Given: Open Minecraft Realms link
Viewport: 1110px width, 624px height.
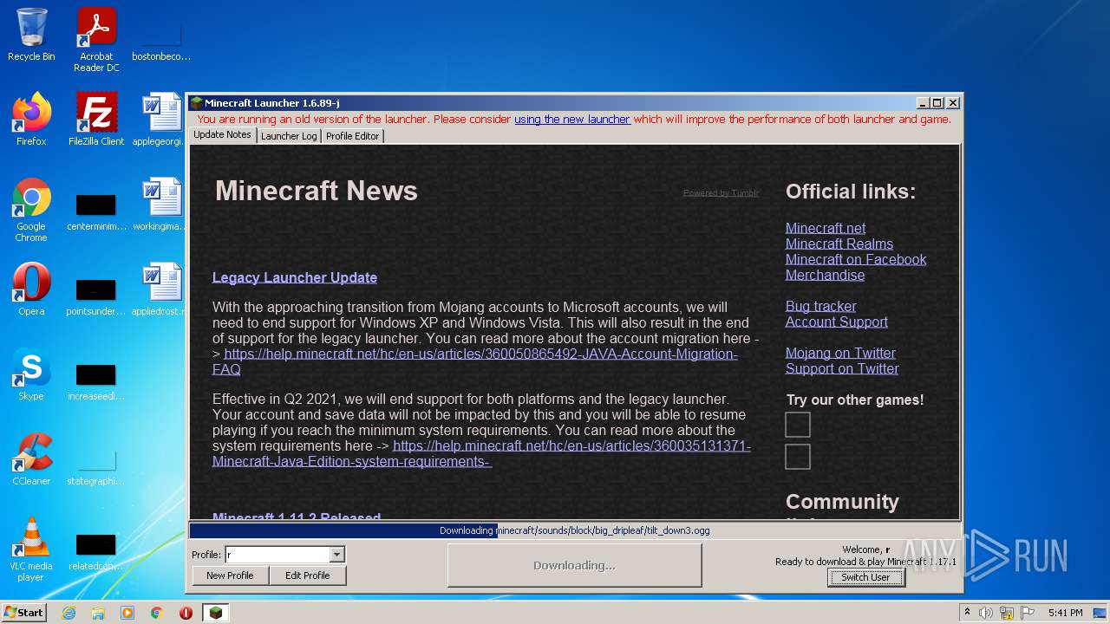Looking at the screenshot, I should pyautogui.click(x=839, y=244).
